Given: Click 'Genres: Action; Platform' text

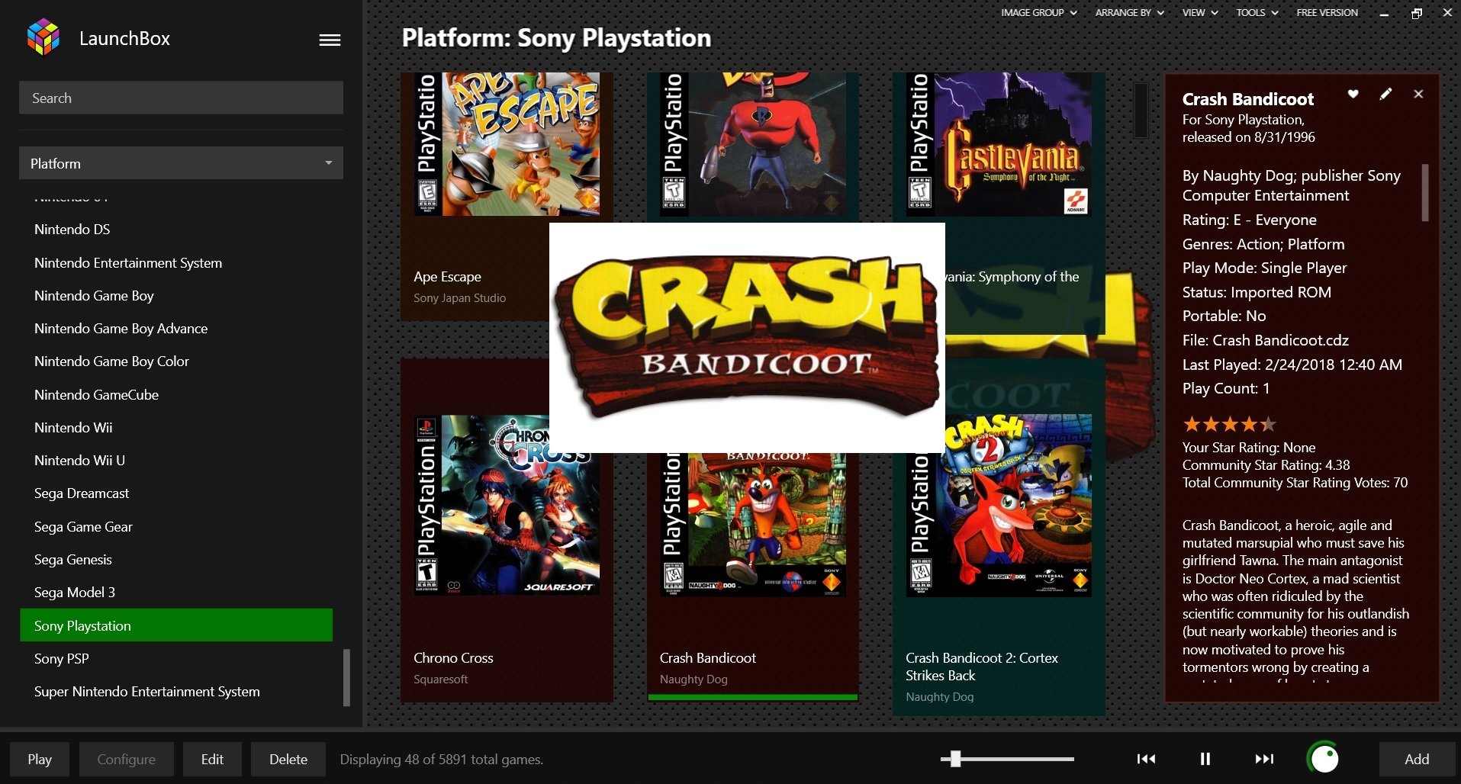Looking at the screenshot, I should 1263,244.
